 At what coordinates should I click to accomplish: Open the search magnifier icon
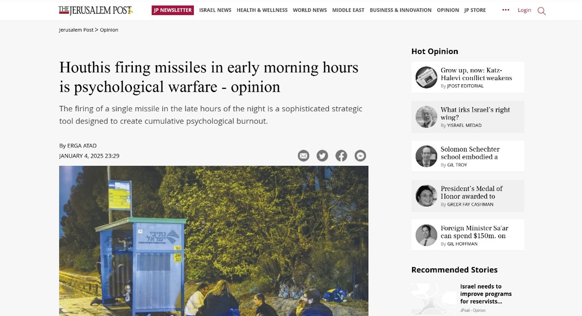click(x=542, y=11)
